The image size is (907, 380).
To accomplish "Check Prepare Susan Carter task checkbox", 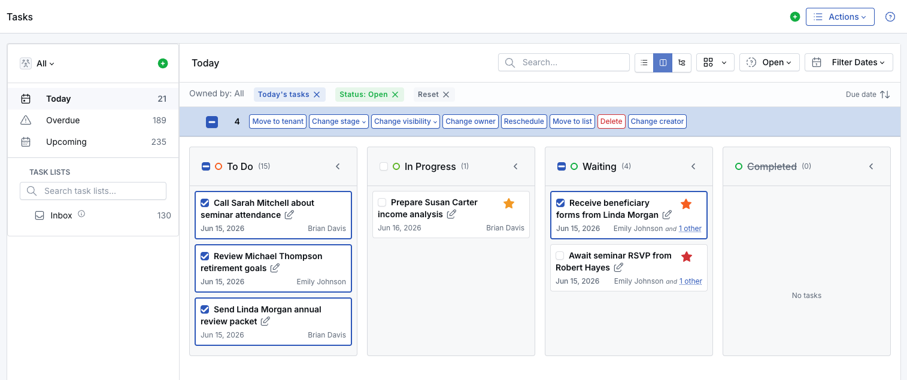I will point(382,202).
